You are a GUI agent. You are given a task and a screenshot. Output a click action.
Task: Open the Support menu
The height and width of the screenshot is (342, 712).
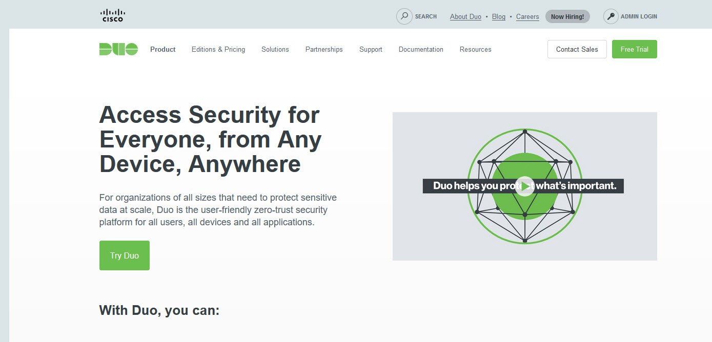(371, 49)
